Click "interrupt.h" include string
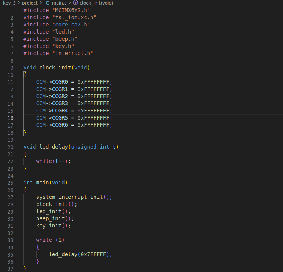The width and height of the screenshot is (283, 272). (x=72, y=53)
